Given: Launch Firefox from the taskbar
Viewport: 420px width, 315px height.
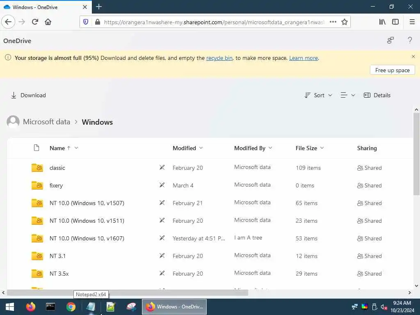Looking at the screenshot, I should [30, 307].
